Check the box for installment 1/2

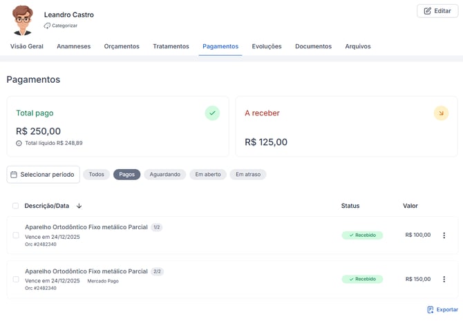16,235
